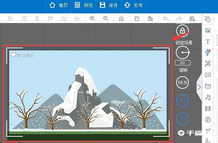Image resolution: width=218 pixels, height=143 pixels.
Task: Expand the side panel with arrow handle
Action: tap(199, 87)
